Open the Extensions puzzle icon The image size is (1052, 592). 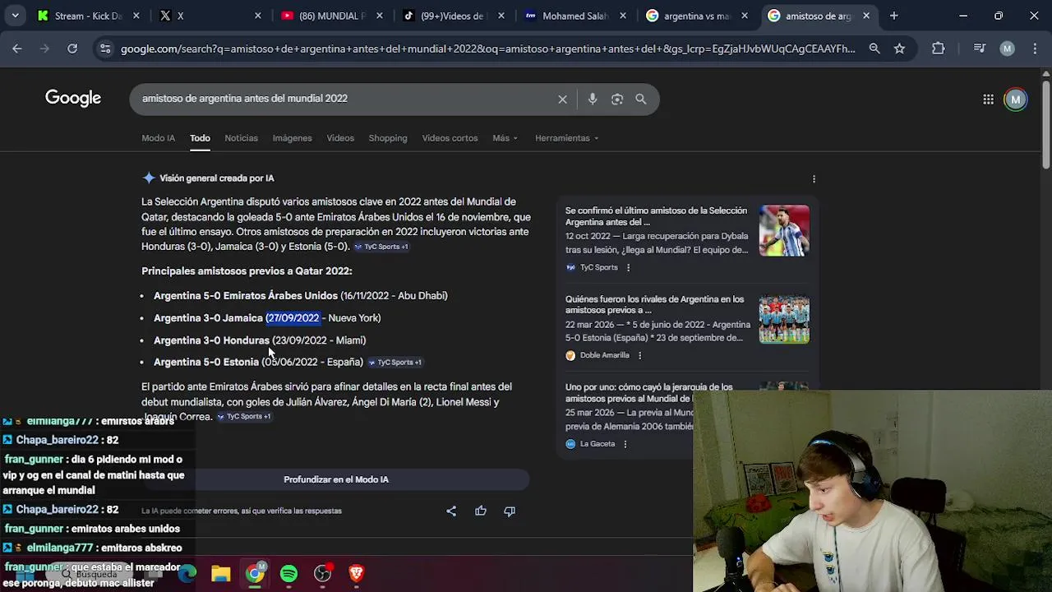coord(939,49)
